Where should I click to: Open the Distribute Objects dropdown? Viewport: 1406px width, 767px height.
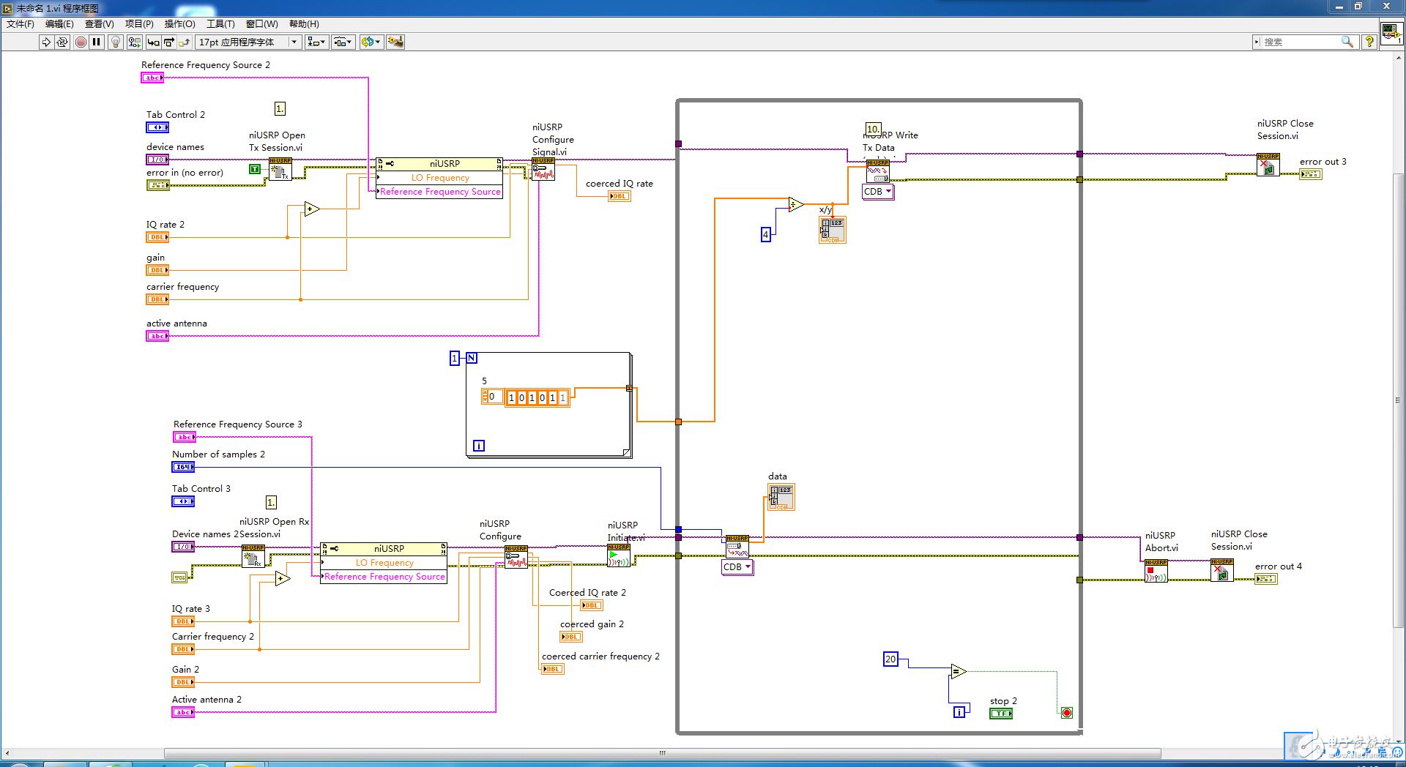point(343,42)
